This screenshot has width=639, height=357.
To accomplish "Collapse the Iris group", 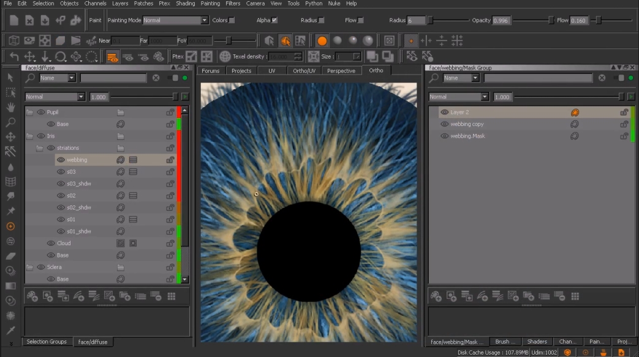I will click(30, 136).
